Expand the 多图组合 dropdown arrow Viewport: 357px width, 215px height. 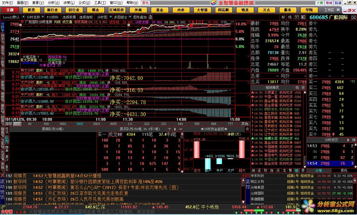click(130, 17)
